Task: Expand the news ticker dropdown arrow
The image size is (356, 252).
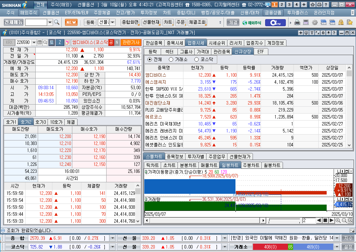Action: point(337,238)
